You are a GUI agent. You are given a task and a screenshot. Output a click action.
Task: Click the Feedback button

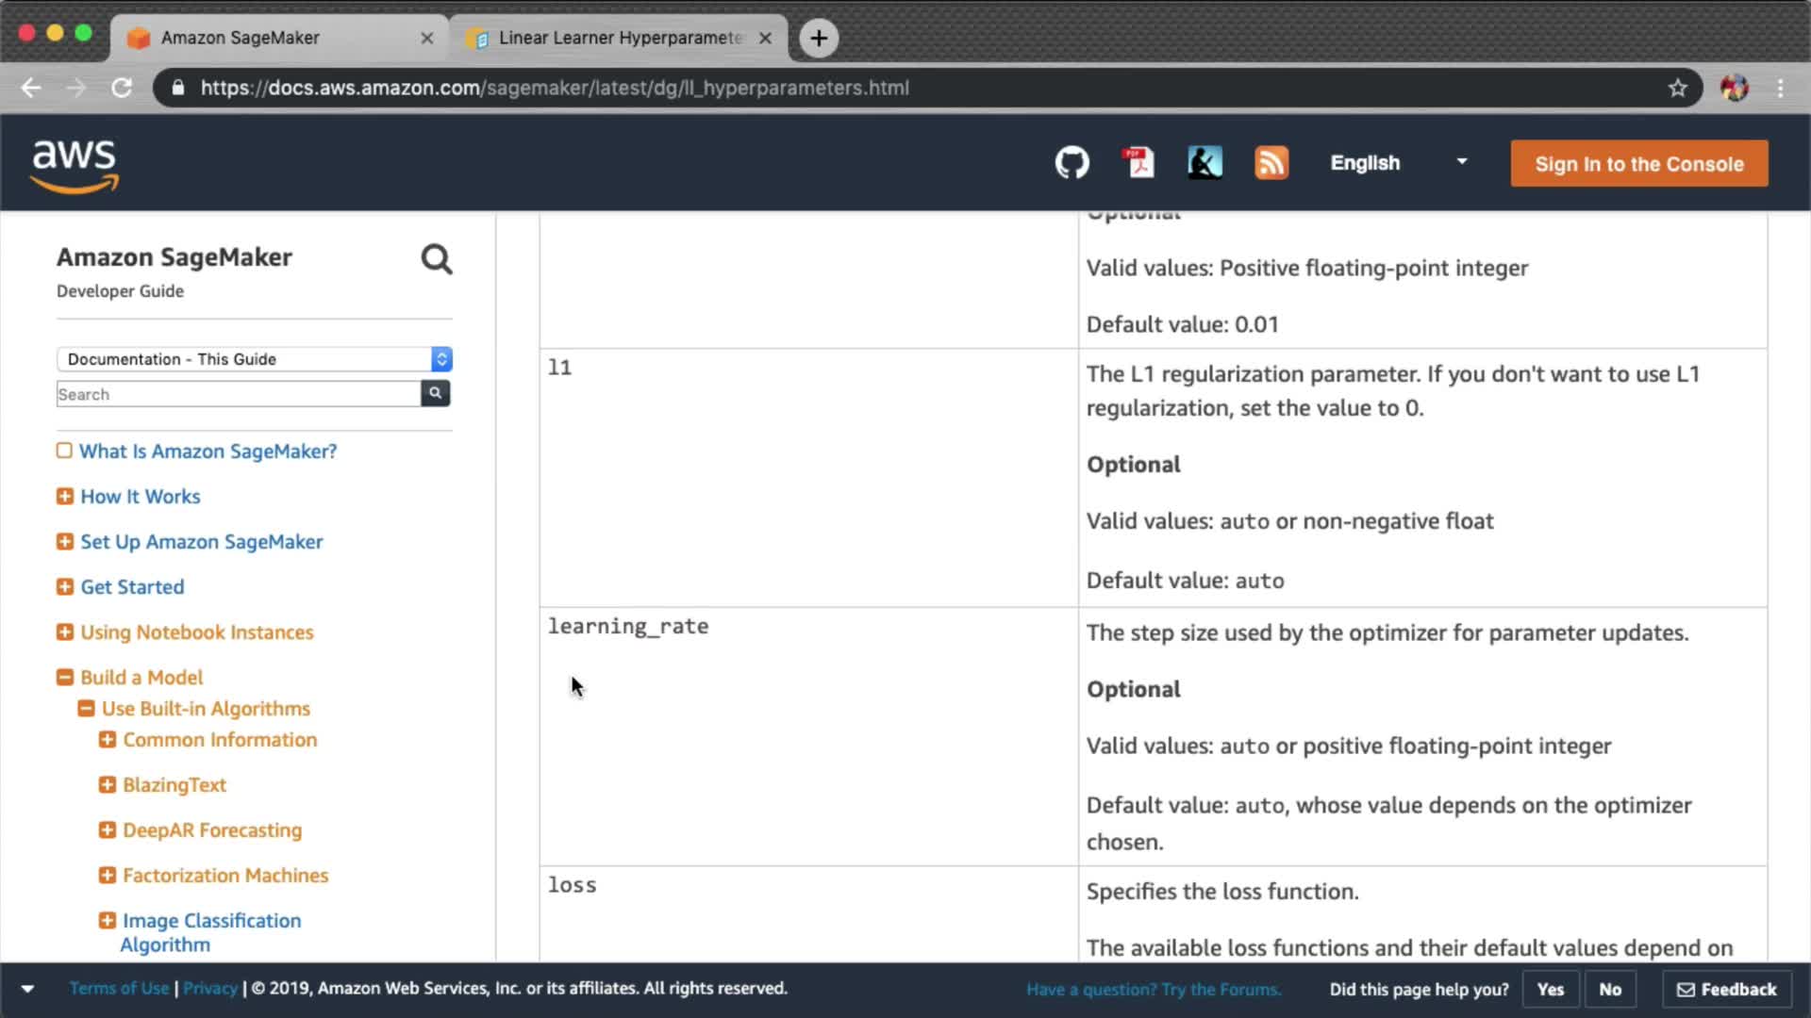click(1726, 989)
